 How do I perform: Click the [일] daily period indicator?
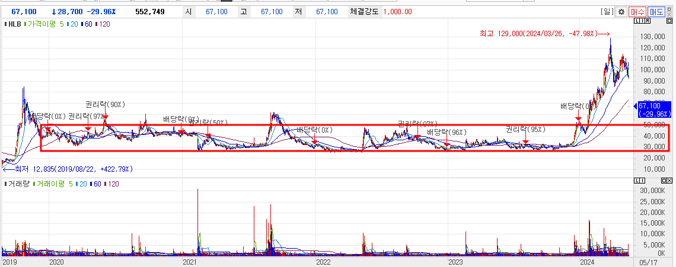point(607,12)
